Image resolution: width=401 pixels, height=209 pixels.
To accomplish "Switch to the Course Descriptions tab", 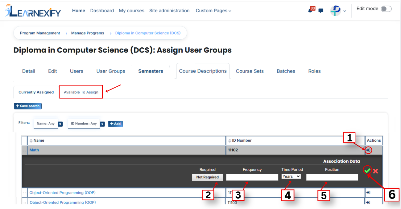I will tap(203, 71).
